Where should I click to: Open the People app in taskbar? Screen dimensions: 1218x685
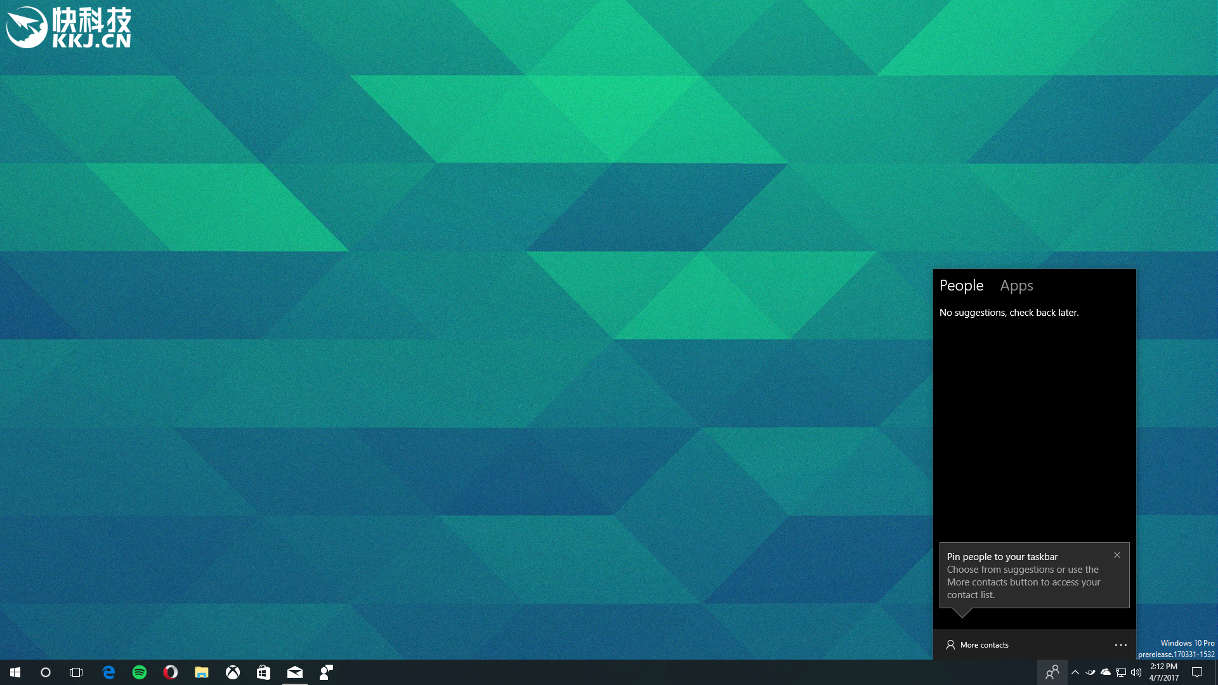click(326, 672)
